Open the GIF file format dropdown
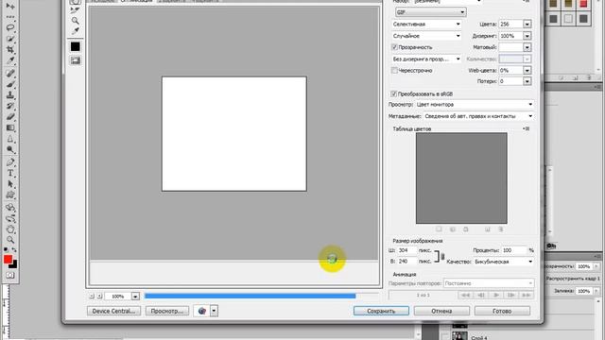The height and width of the screenshot is (340, 605). [431, 12]
